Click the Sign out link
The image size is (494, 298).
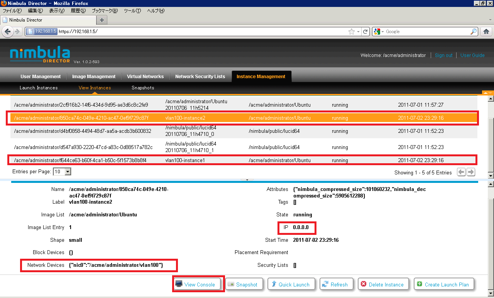(x=443, y=55)
